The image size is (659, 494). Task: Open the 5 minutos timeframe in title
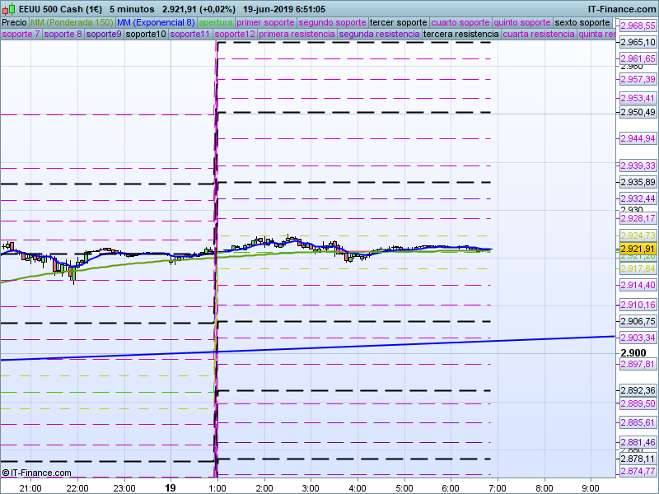[133, 8]
